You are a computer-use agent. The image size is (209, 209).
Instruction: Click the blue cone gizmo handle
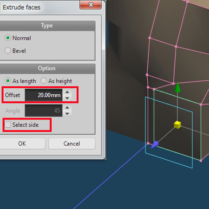coord(155,144)
